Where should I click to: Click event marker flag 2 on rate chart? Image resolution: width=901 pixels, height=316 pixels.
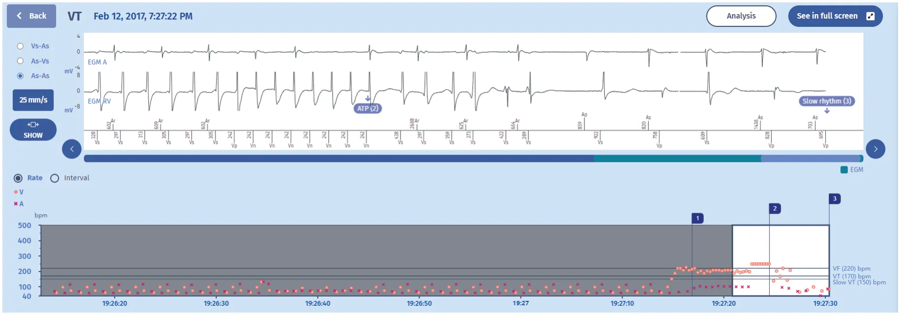775,209
